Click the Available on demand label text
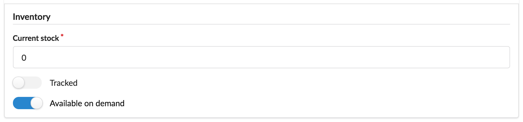 [x=87, y=103]
